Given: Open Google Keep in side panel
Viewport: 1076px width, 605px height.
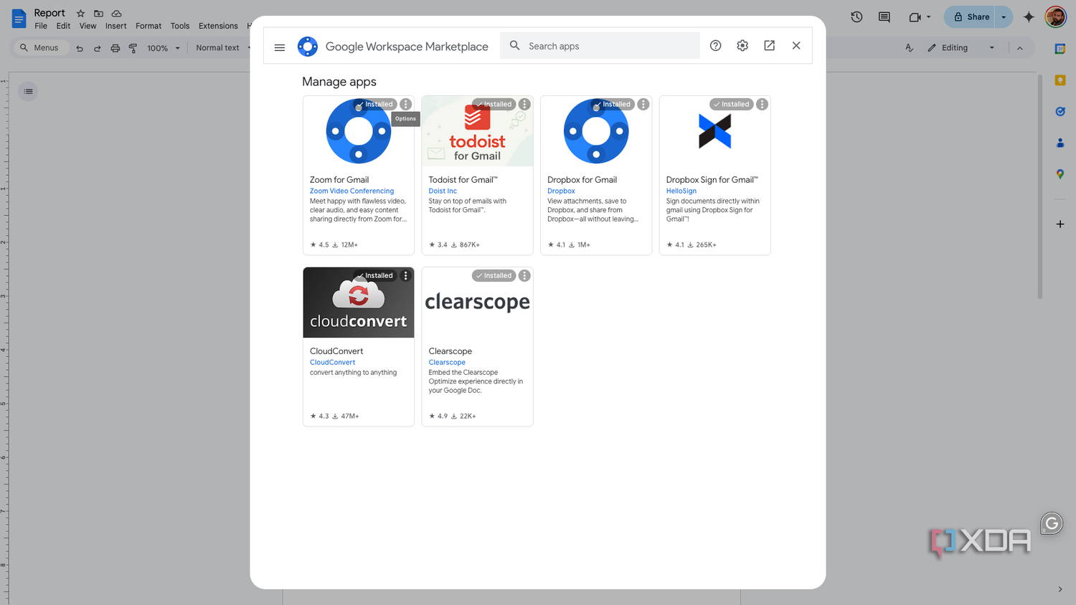Looking at the screenshot, I should pos(1060,80).
